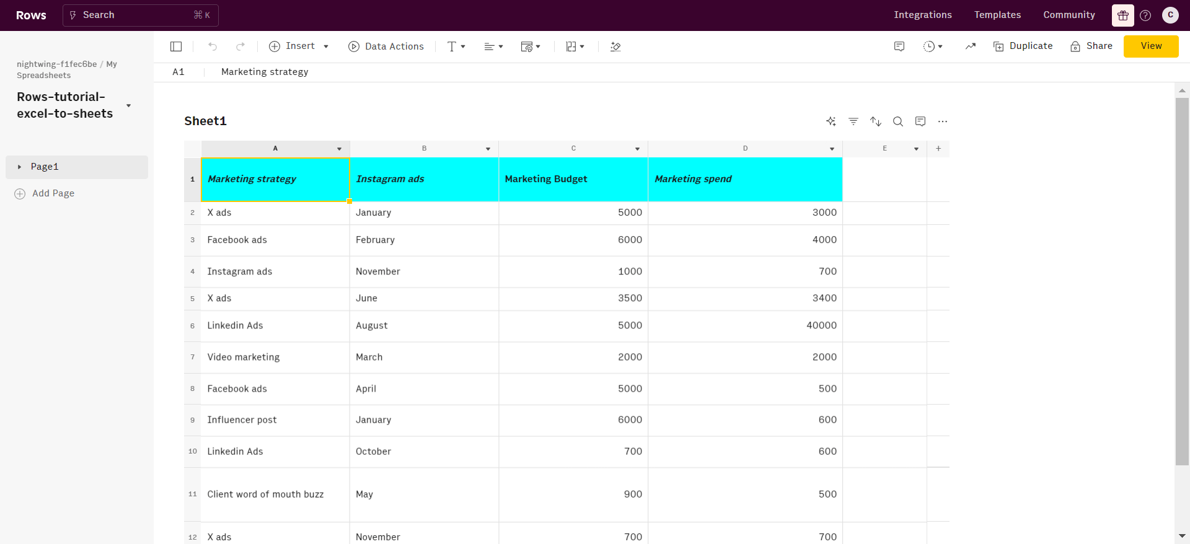Select the Marketing spend header cell
The image size is (1190, 544).
(x=745, y=179)
